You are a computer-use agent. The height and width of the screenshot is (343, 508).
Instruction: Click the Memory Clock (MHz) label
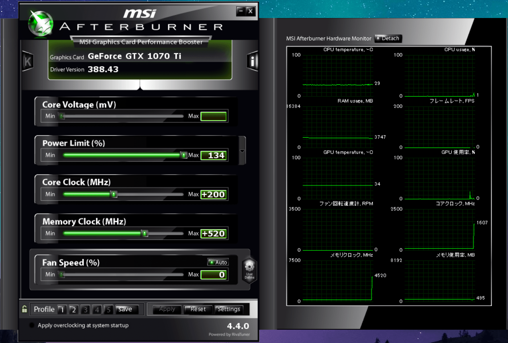84,222
